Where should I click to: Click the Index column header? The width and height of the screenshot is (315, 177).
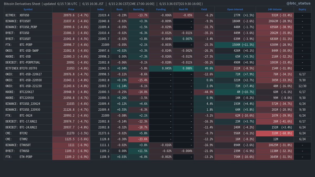(100, 9)
